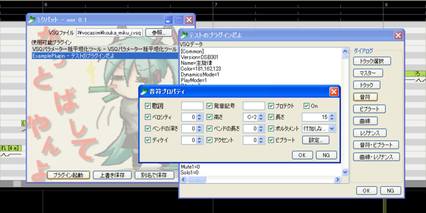Click the Version=DSB301 line in VSQデータ
Image resolution: width=426 pixels, height=213 pixels.
tap(199, 57)
